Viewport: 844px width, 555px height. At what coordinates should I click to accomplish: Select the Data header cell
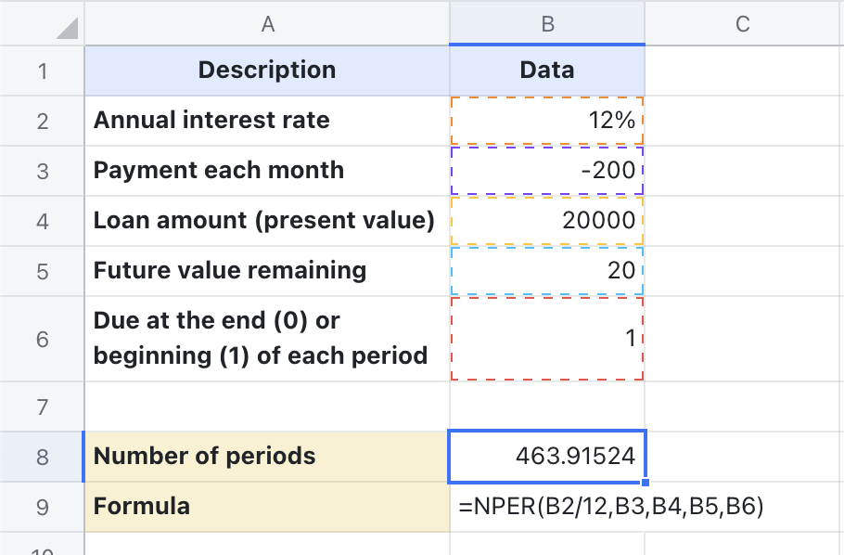tap(547, 70)
